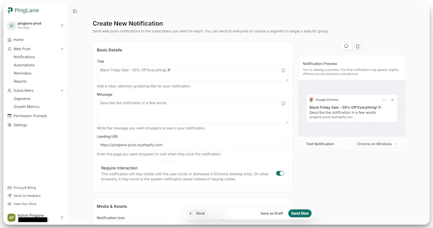
Task: Click the 'Notification Preview' label
Action: 320,63
